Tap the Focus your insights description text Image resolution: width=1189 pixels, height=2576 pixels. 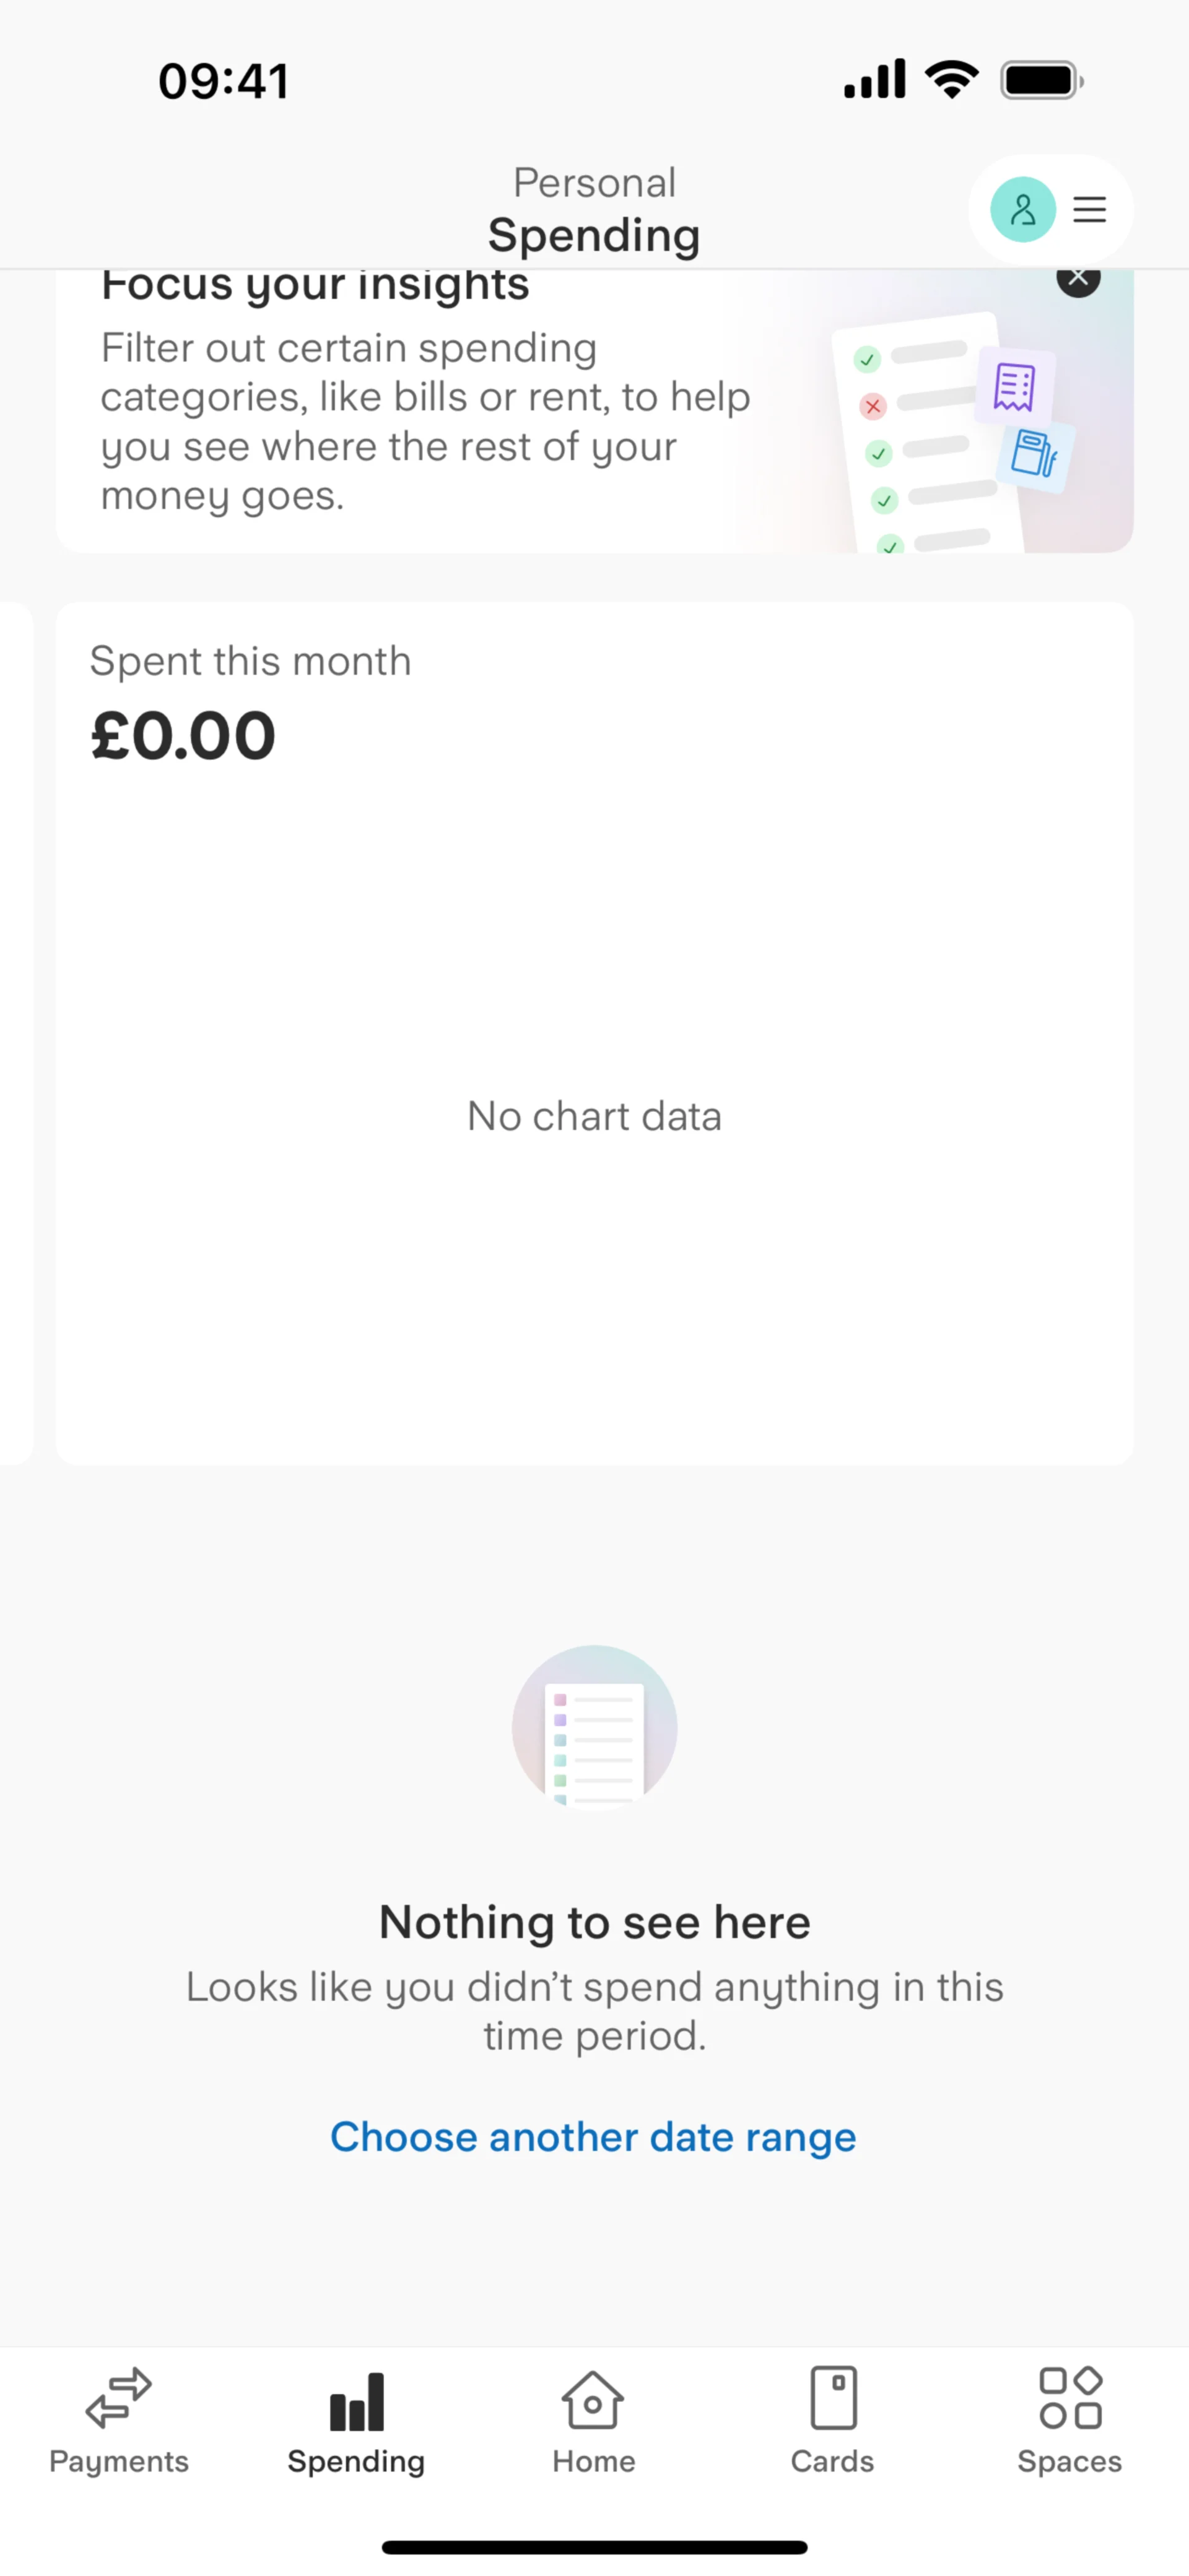coord(425,422)
